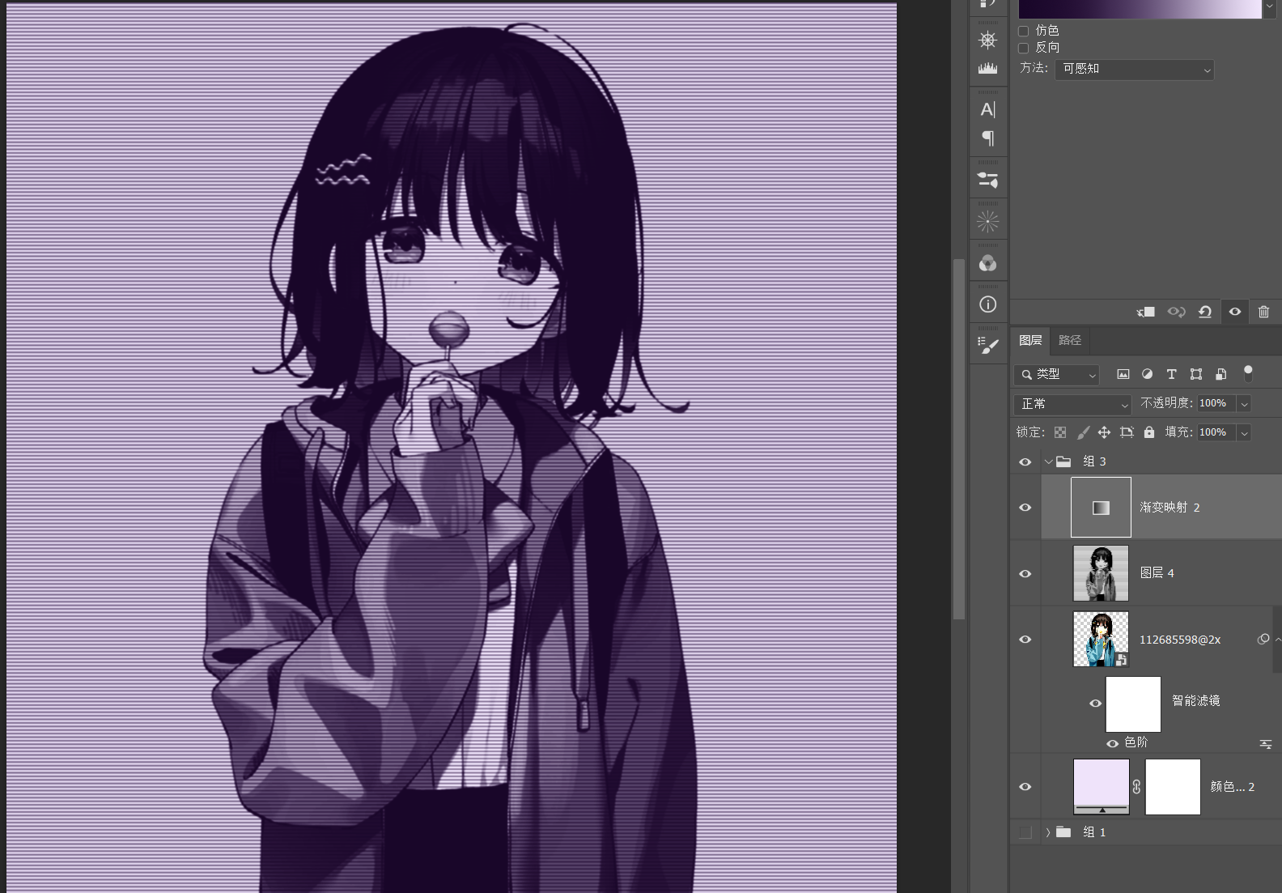Hide the 112685598@2x layer
This screenshot has width=1282, height=893.
point(1025,640)
